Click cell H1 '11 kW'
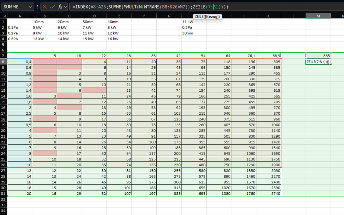 [194, 22]
